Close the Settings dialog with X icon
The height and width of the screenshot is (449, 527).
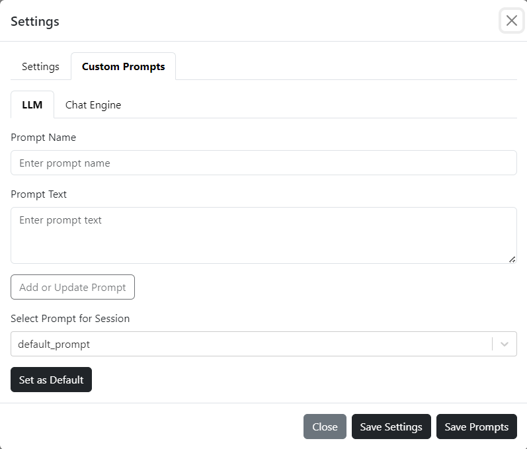(511, 20)
